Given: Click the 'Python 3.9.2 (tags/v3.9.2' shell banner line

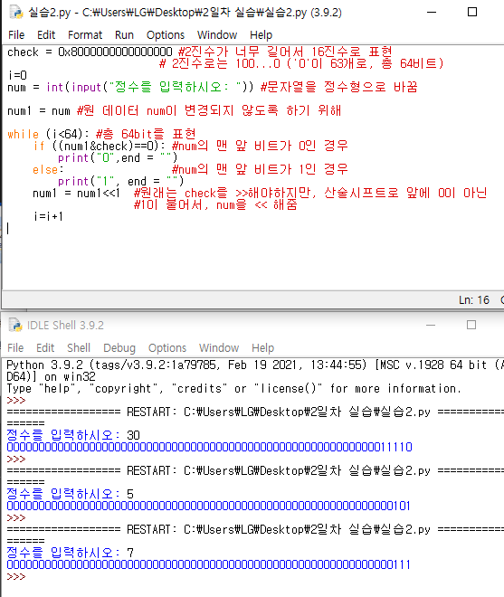Looking at the screenshot, I should click(x=255, y=365).
